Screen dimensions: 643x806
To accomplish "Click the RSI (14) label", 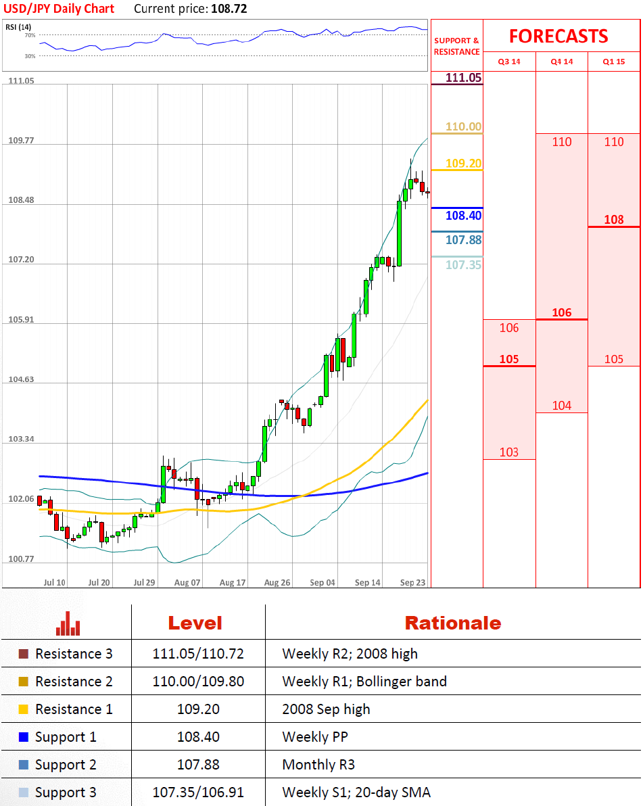I will pos(18,27).
